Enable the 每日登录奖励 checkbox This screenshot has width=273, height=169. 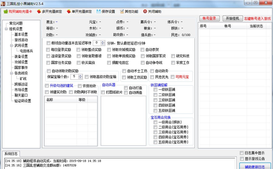pos(48,50)
